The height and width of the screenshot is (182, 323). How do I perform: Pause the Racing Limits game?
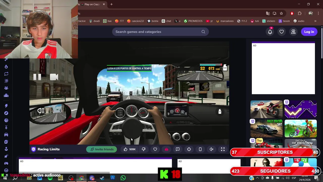[x=37, y=77]
